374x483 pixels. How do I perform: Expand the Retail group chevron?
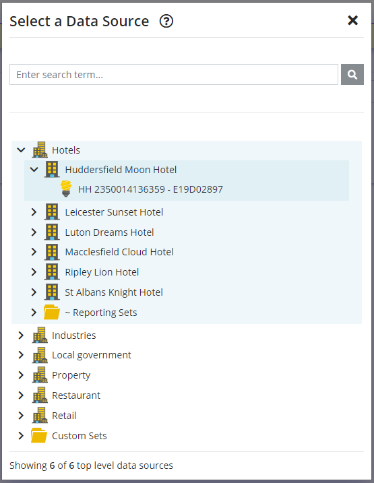click(x=21, y=416)
